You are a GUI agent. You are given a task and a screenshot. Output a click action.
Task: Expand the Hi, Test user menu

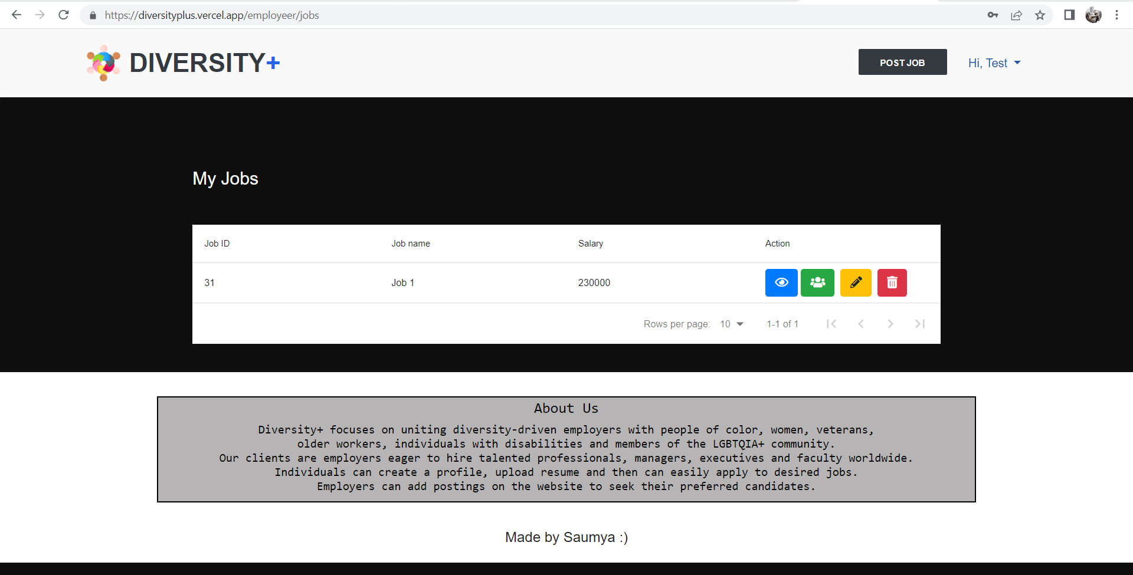tap(994, 63)
